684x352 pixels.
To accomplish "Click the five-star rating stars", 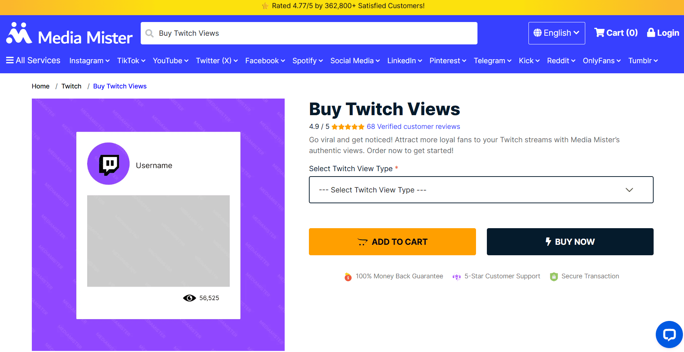I will pyautogui.click(x=348, y=127).
